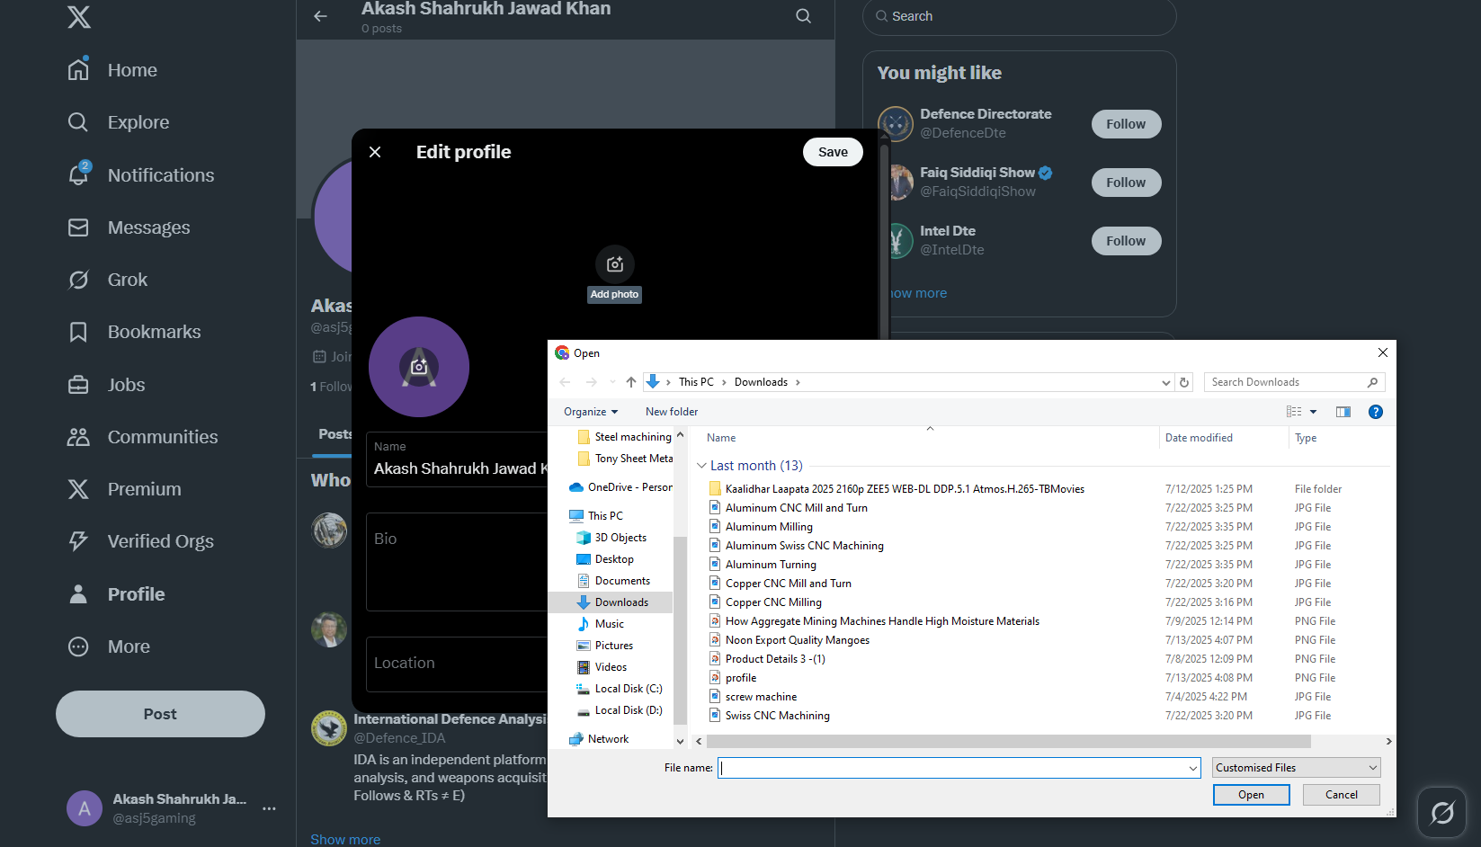Open the More menu in sidebar
1481x847 pixels.
[109, 646]
